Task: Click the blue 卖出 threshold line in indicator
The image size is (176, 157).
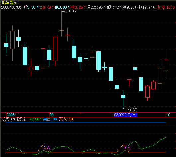Action: click(x=86, y=122)
